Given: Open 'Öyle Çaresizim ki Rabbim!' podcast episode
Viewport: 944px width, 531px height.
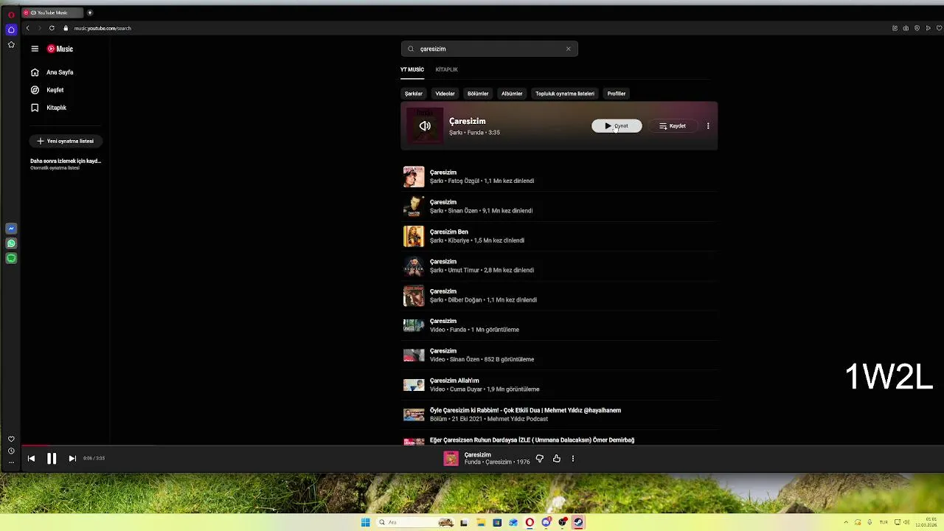Looking at the screenshot, I should tap(559, 414).
